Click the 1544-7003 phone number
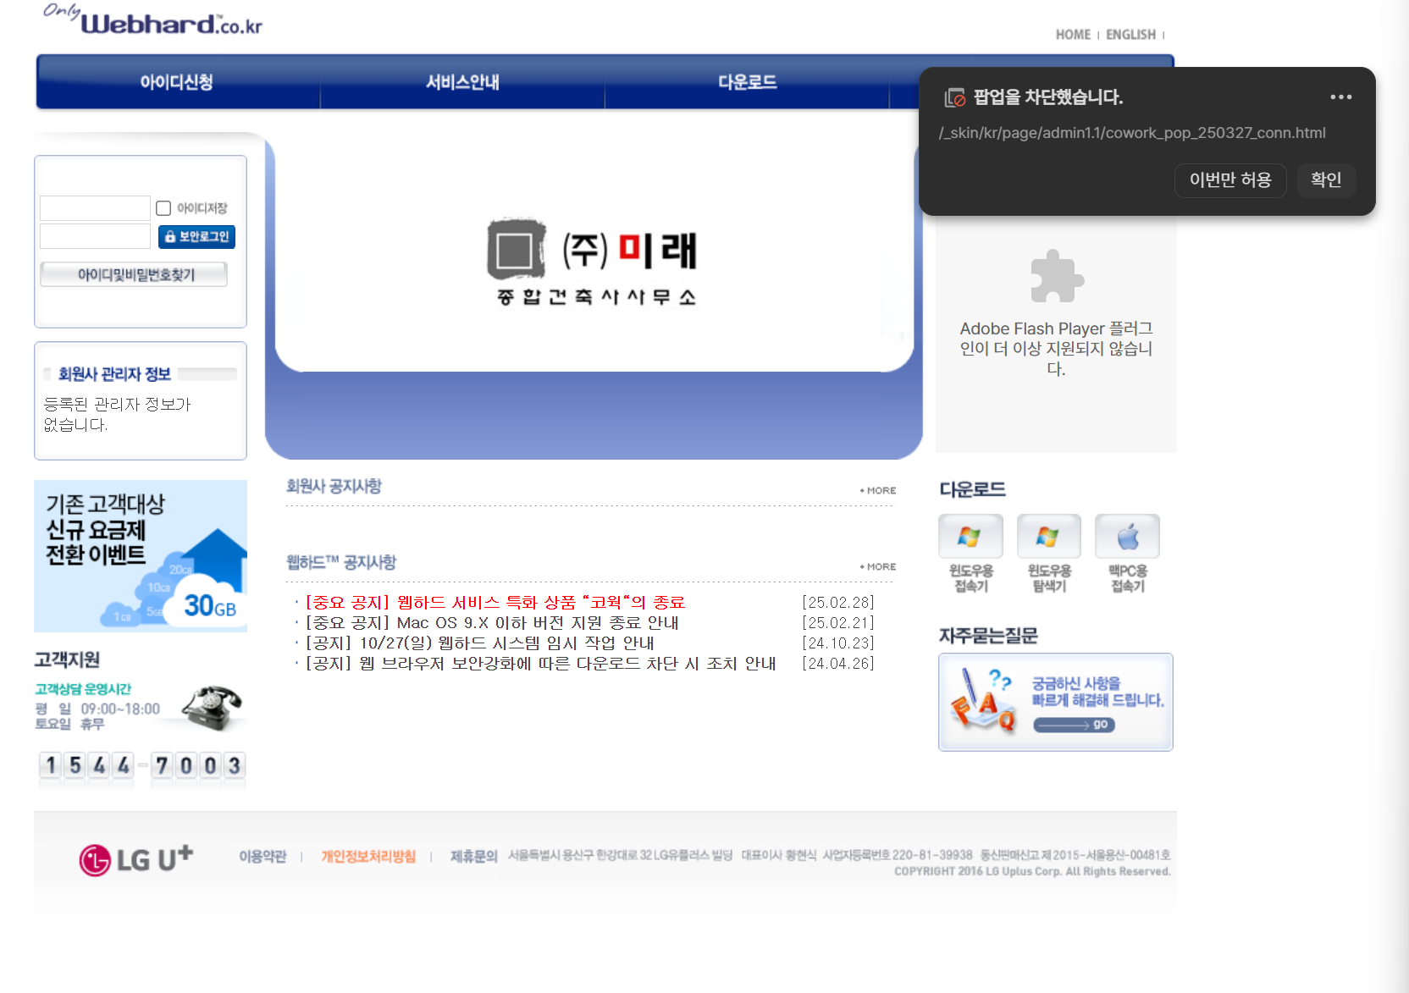1409x993 pixels. [141, 766]
